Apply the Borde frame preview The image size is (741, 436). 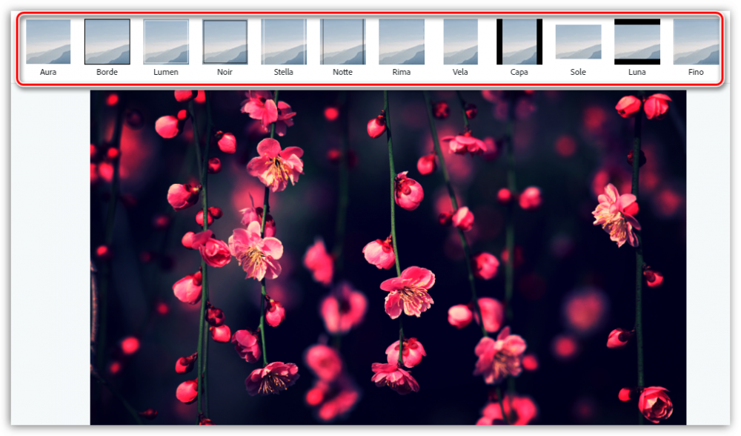coord(107,42)
